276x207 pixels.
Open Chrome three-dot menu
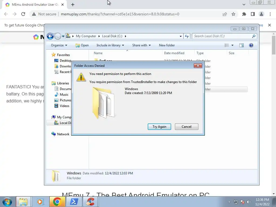pyautogui.click(x=270, y=14)
